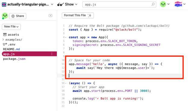The width and height of the screenshot is (188, 111).
Task: Click the magnifier search icon
Action: point(153,4)
